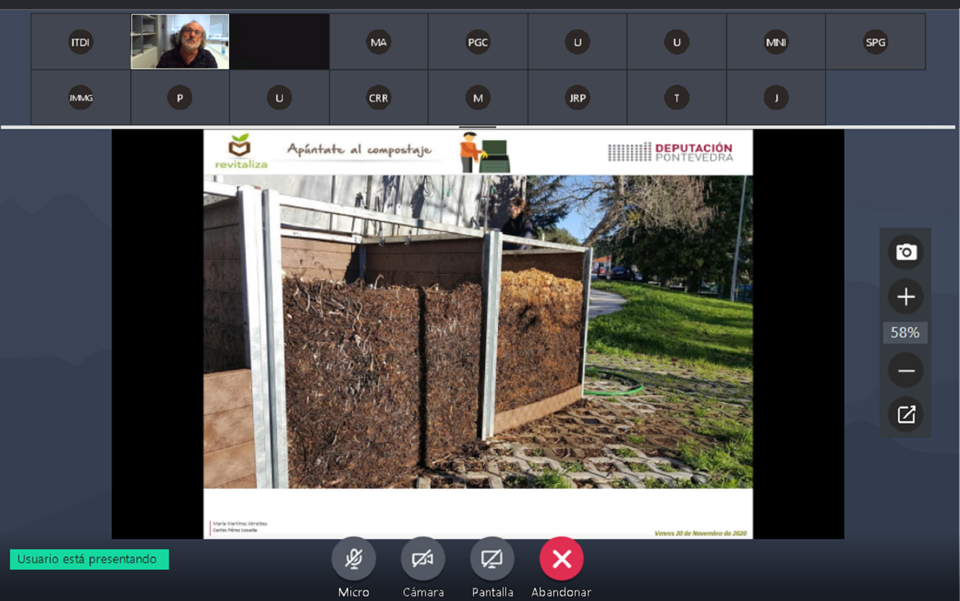Toggle the Pantalla screen share button

tap(492, 559)
